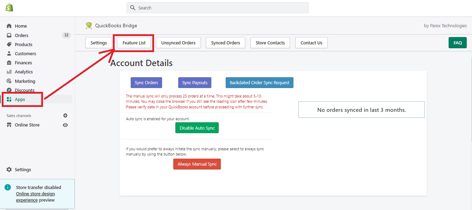Open the app Settings tab
472x210 pixels.
click(x=99, y=43)
